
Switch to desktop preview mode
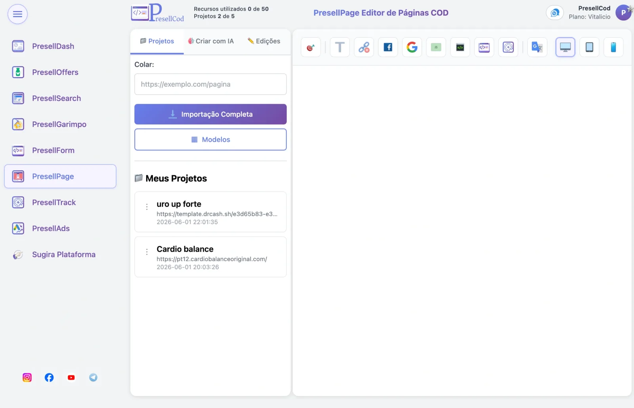coord(565,47)
